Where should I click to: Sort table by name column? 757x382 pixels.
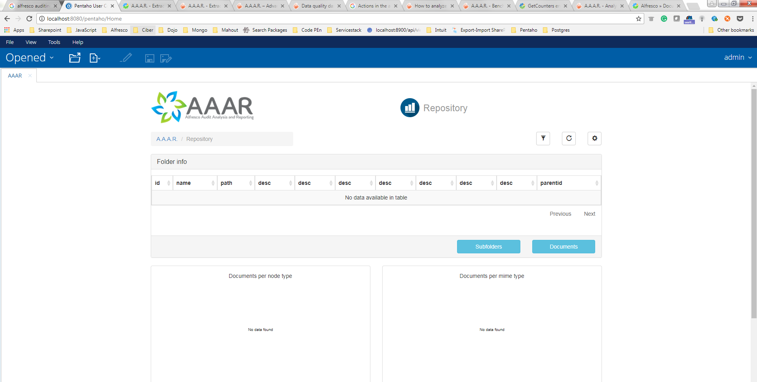pyautogui.click(x=195, y=183)
